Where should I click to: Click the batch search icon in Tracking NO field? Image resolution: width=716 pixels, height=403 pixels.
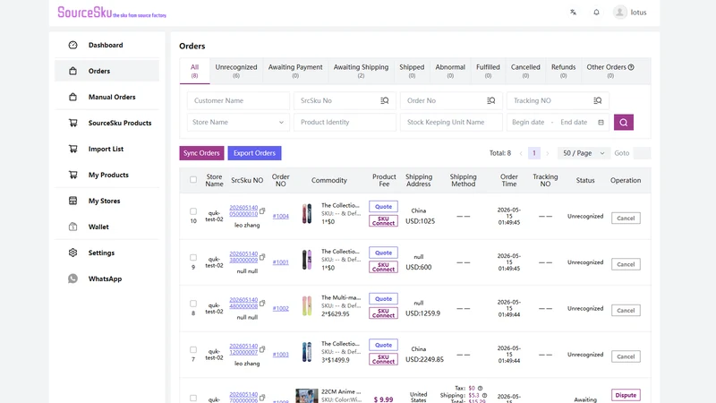click(x=597, y=100)
